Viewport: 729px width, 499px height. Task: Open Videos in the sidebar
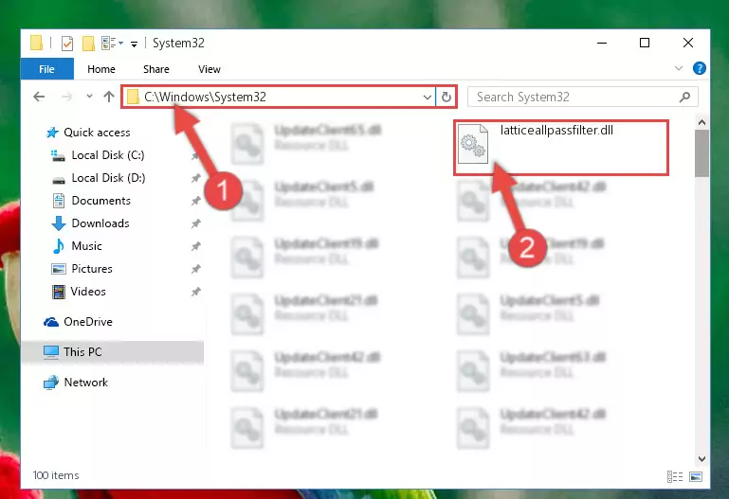[79, 292]
